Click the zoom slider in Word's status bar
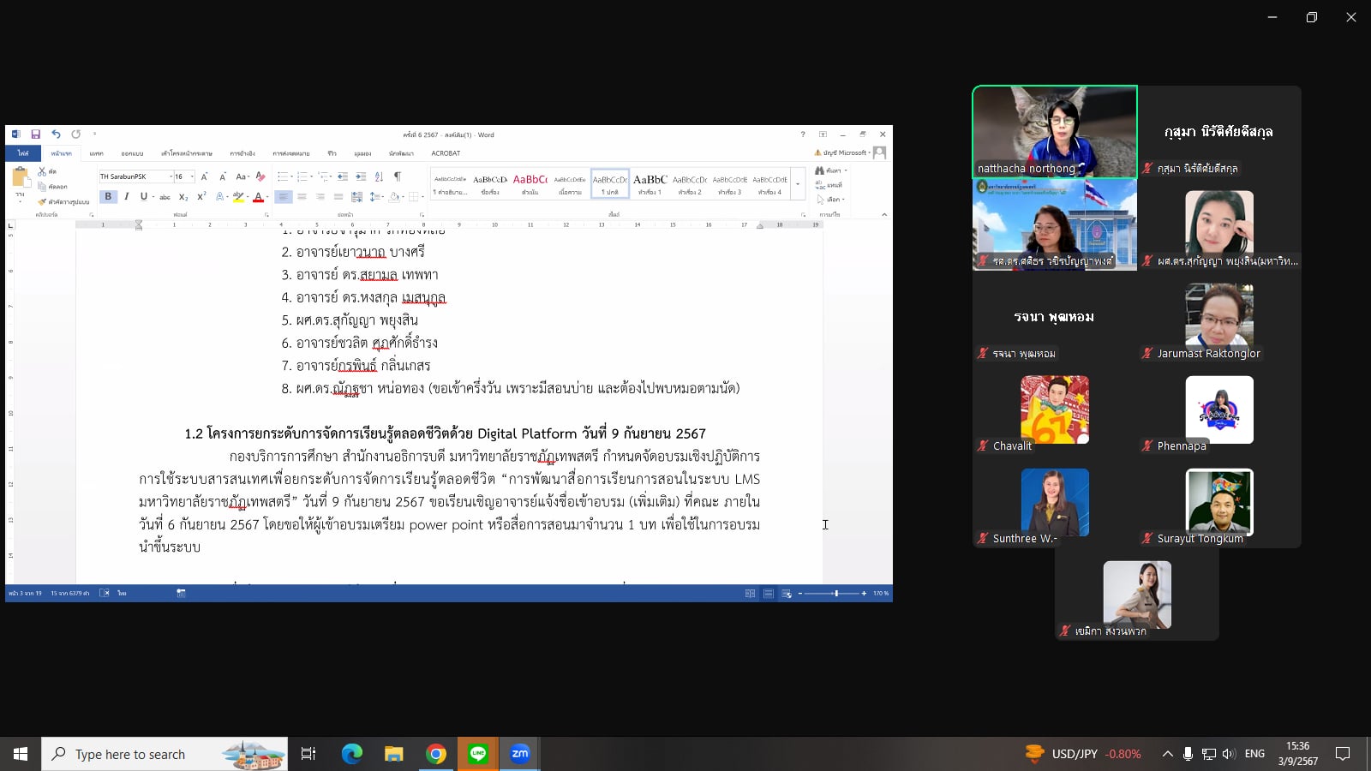This screenshot has height=771, width=1371. [x=835, y=593]
